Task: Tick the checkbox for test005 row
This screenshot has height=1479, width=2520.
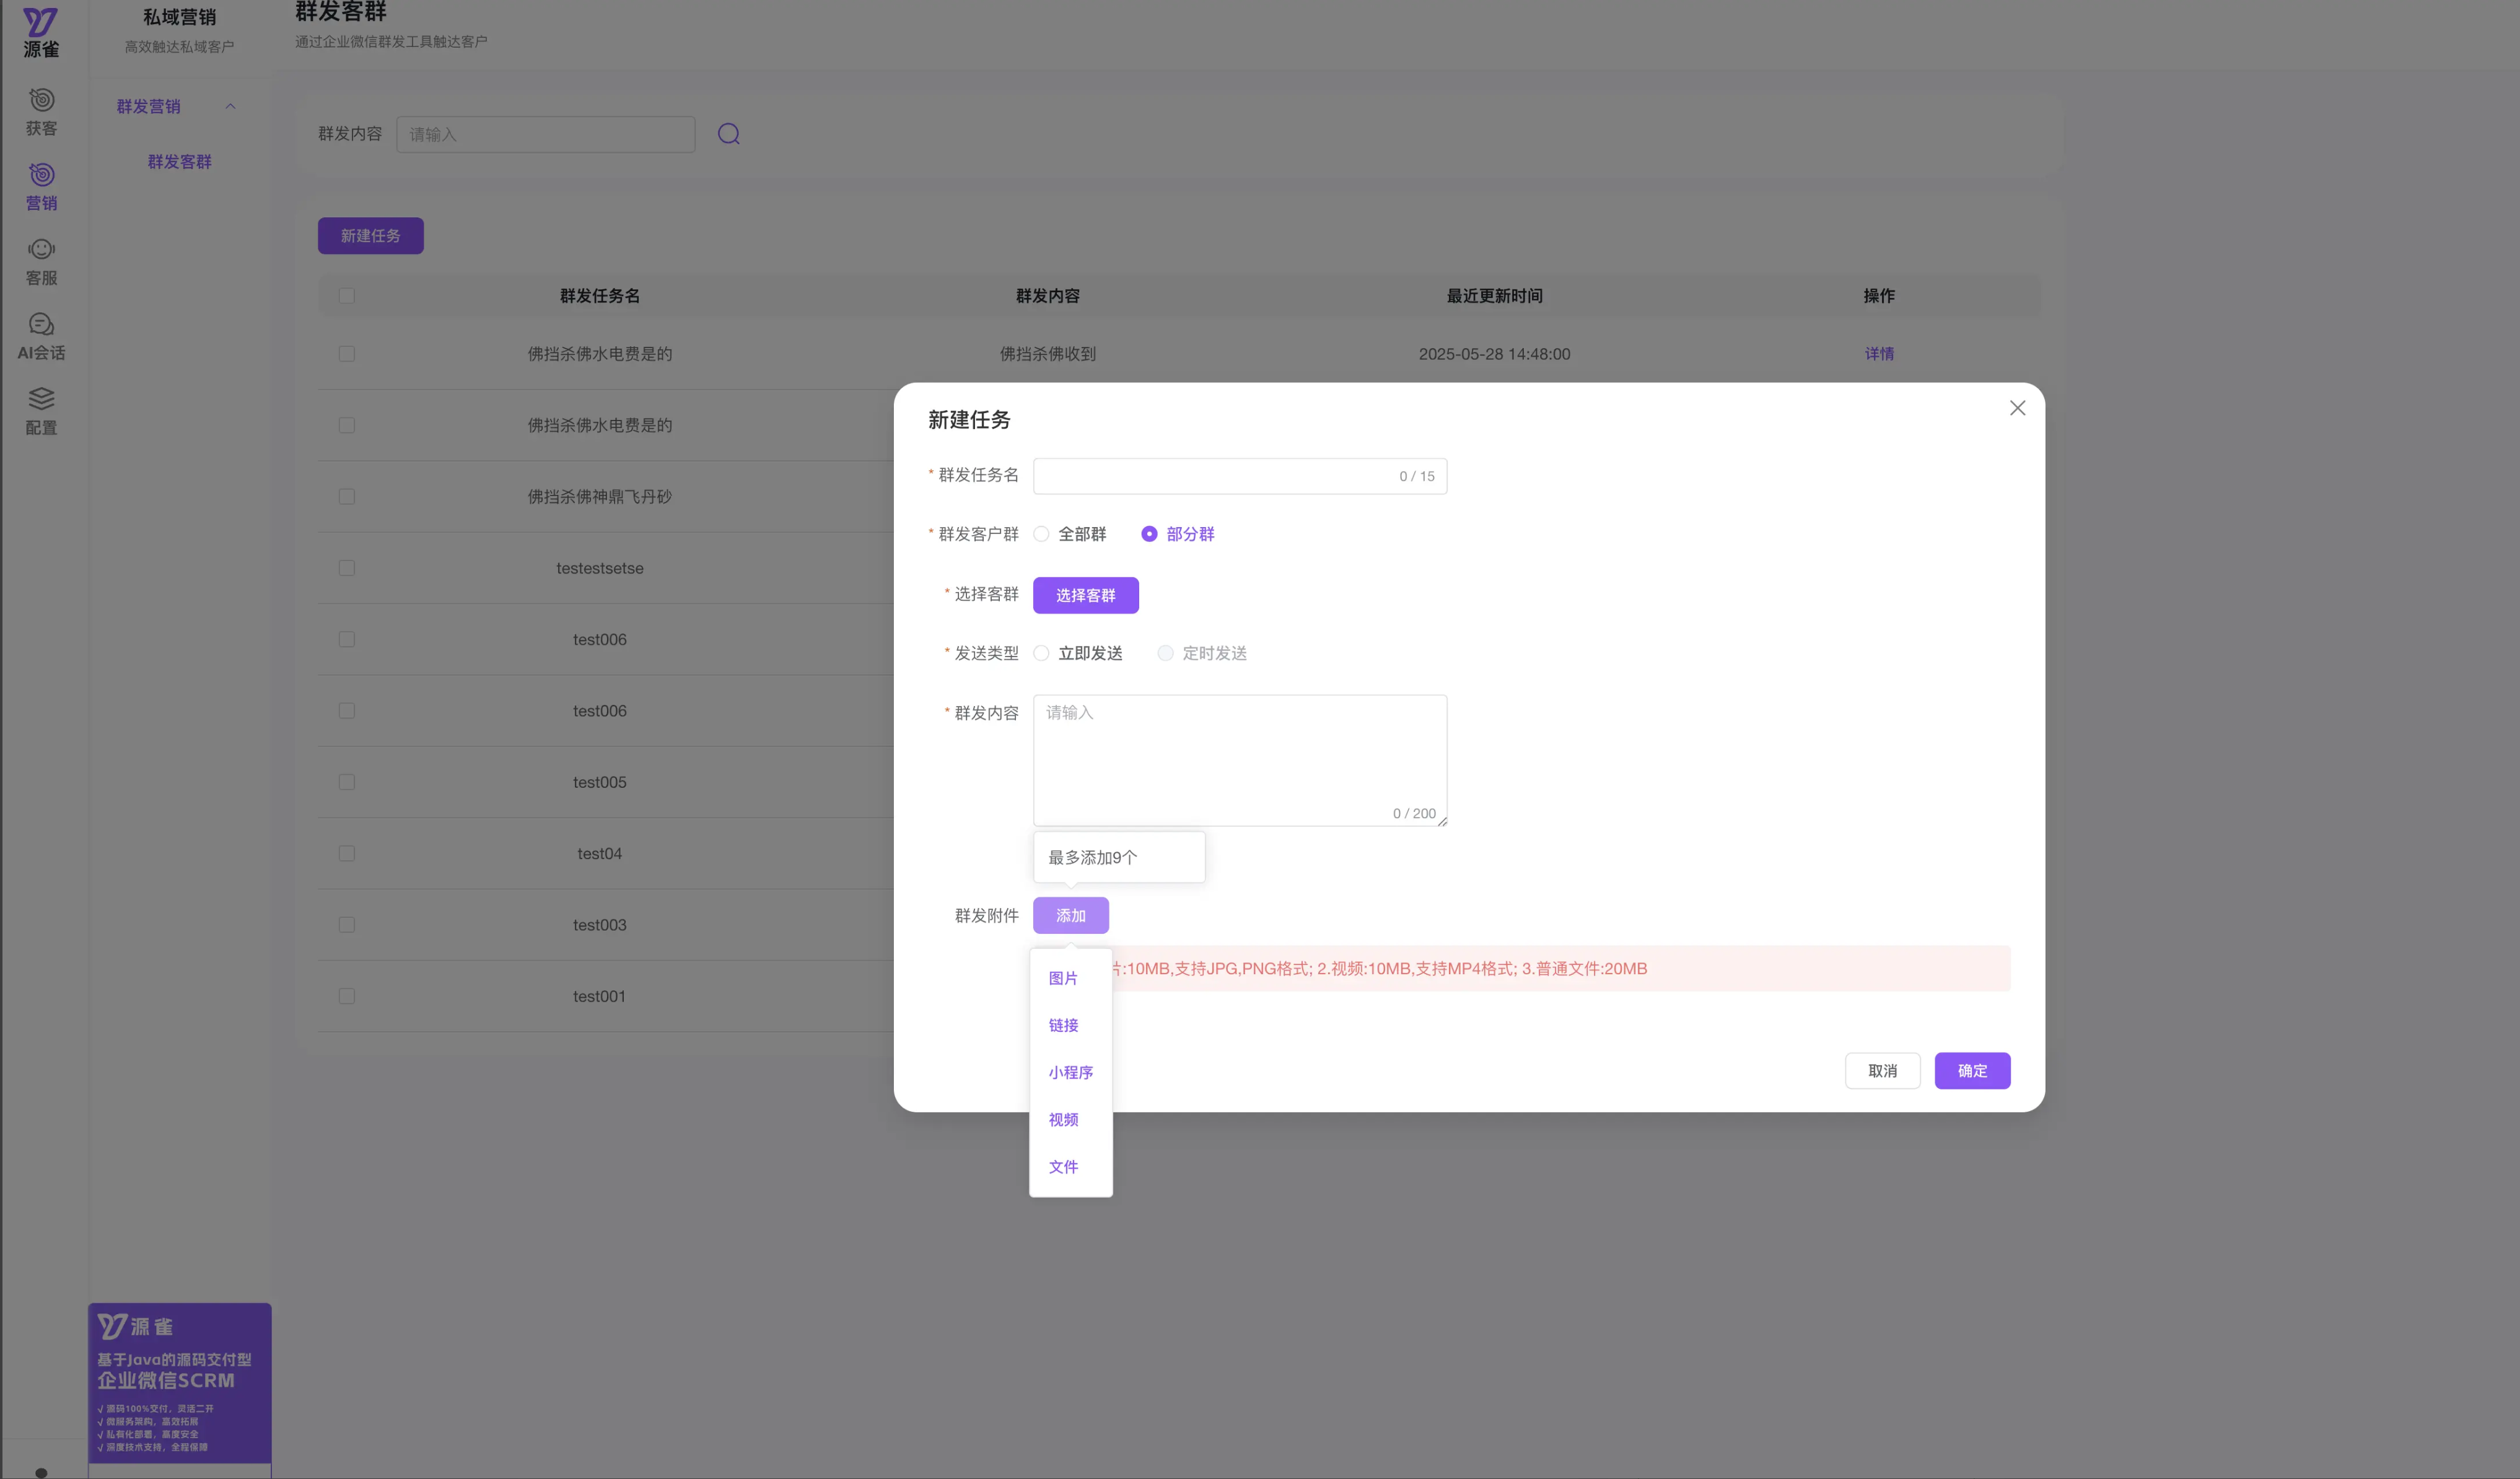Action: [347, 782]
